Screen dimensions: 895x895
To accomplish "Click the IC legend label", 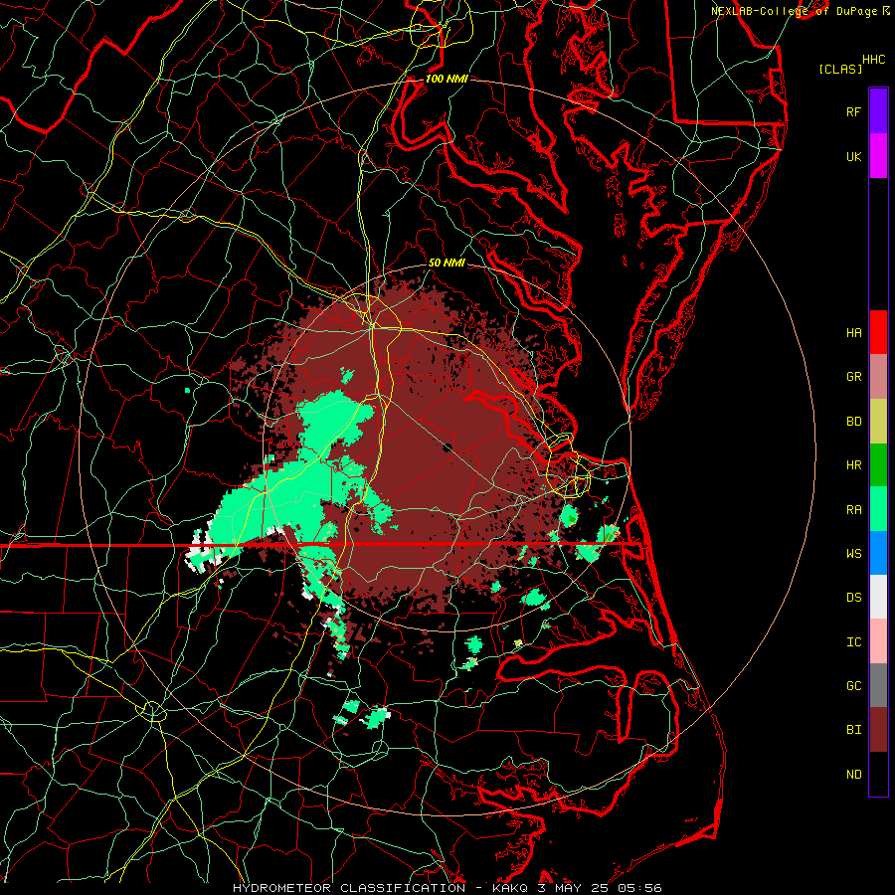I will coord(854,642).
